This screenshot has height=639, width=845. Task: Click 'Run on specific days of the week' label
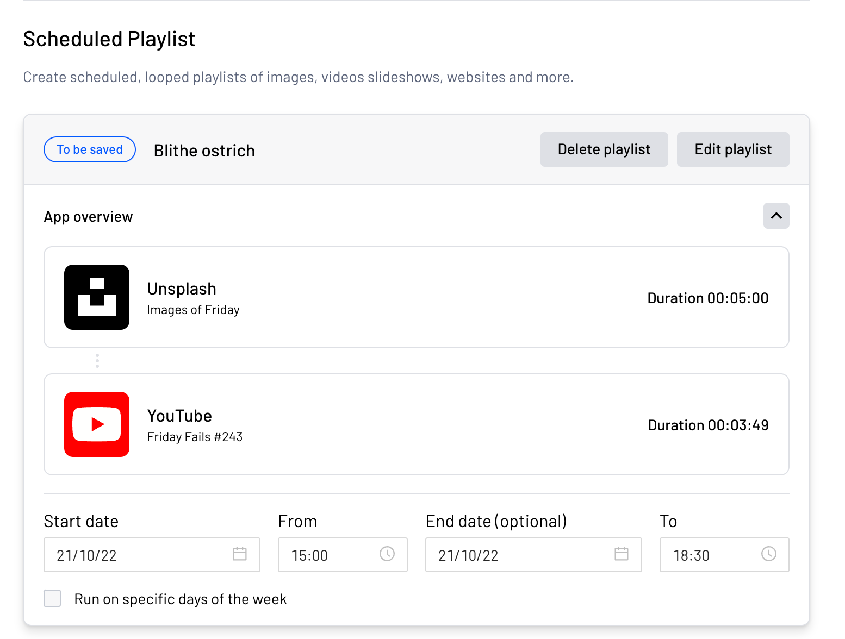pos(180,599)
